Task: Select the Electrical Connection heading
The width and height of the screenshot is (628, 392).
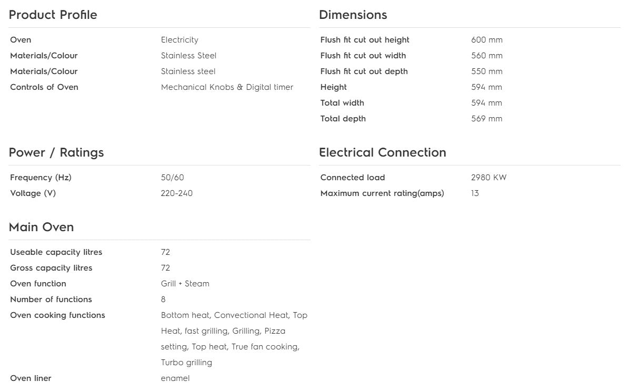Action: pos(383,152)
